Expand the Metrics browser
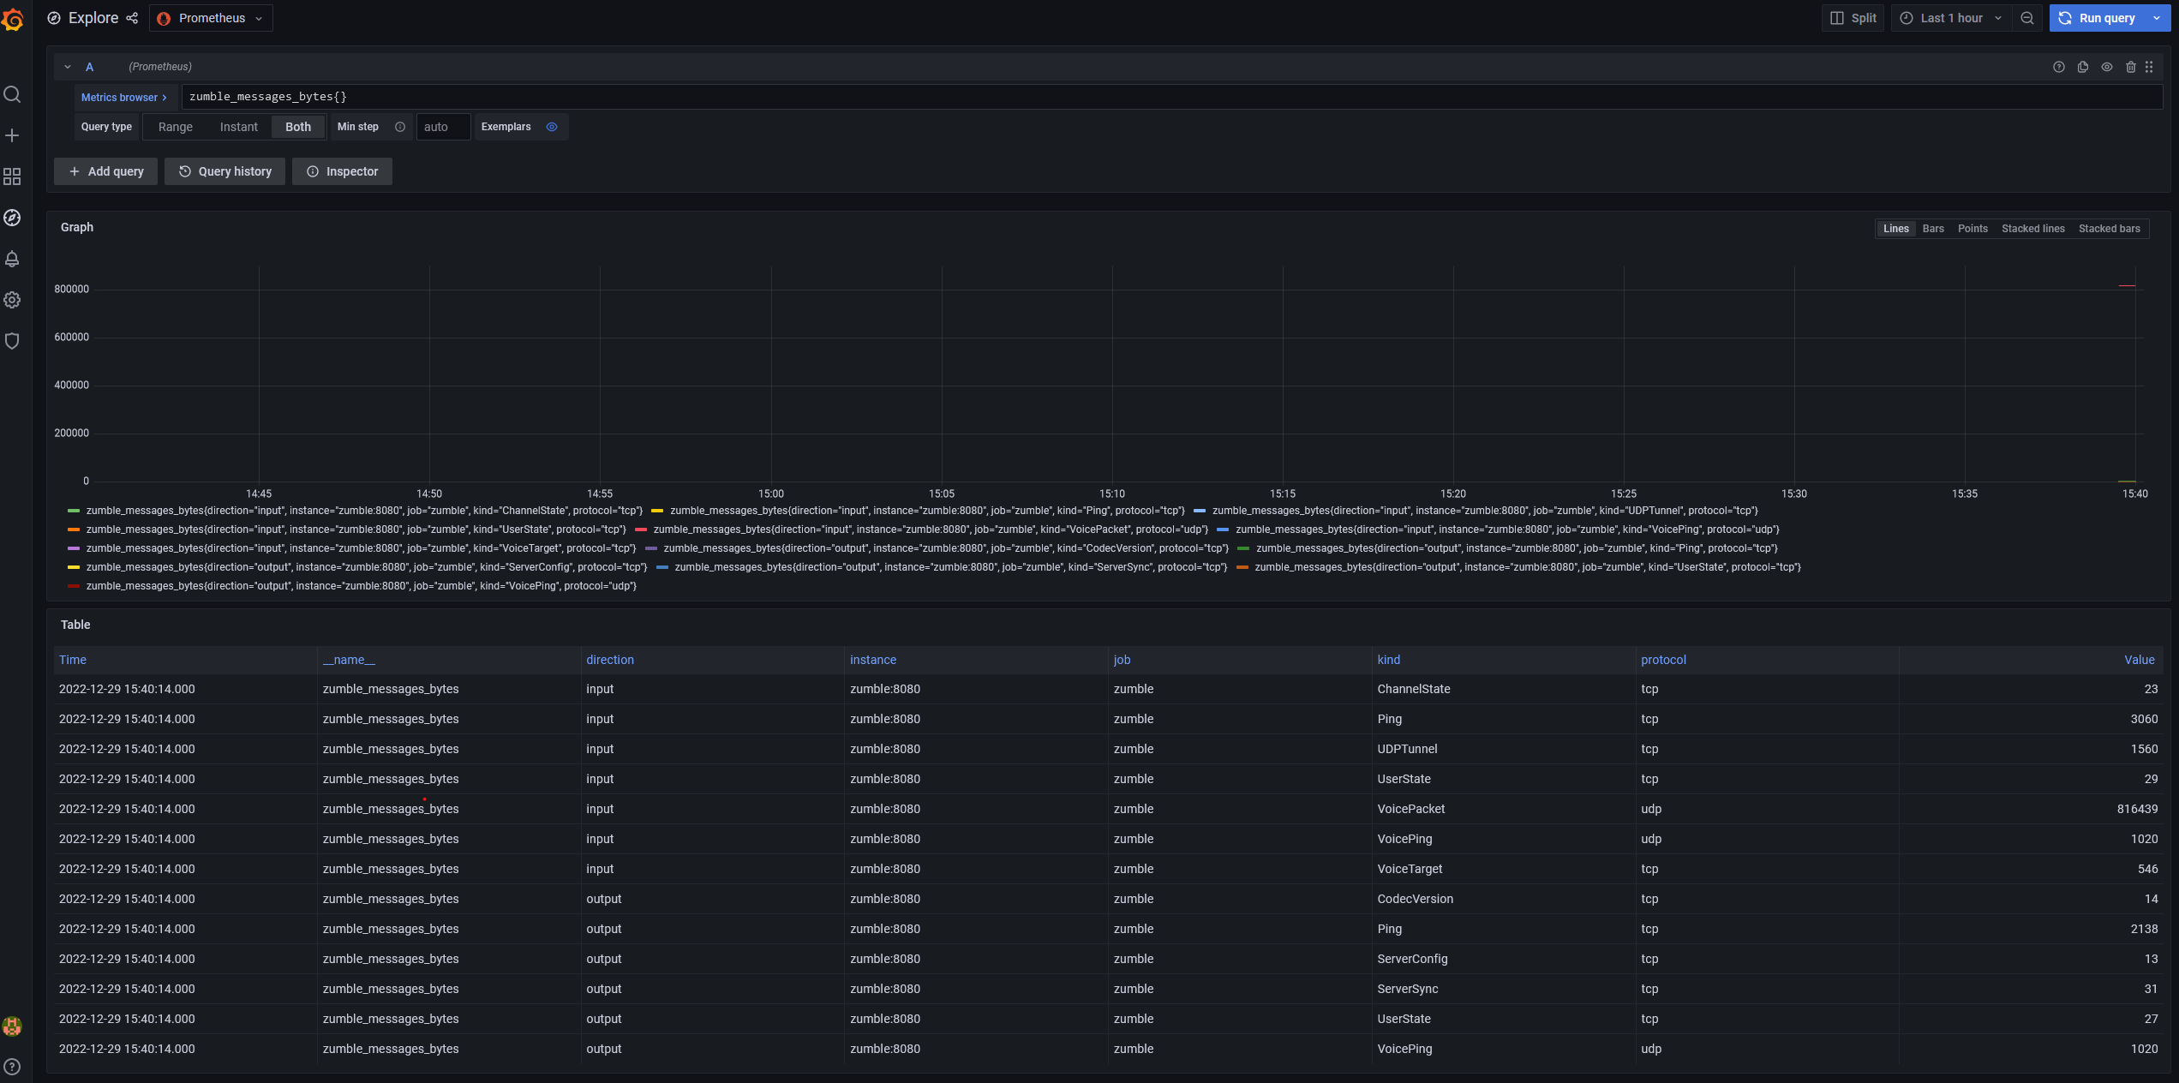The image size is (2179, 1083). point(124,98)
